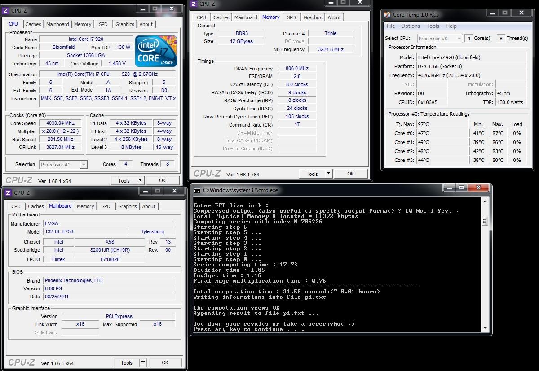This screenshot has width=539, height=371.
Task: Open About tab in CPU window
Action: (x=146, y=24)
